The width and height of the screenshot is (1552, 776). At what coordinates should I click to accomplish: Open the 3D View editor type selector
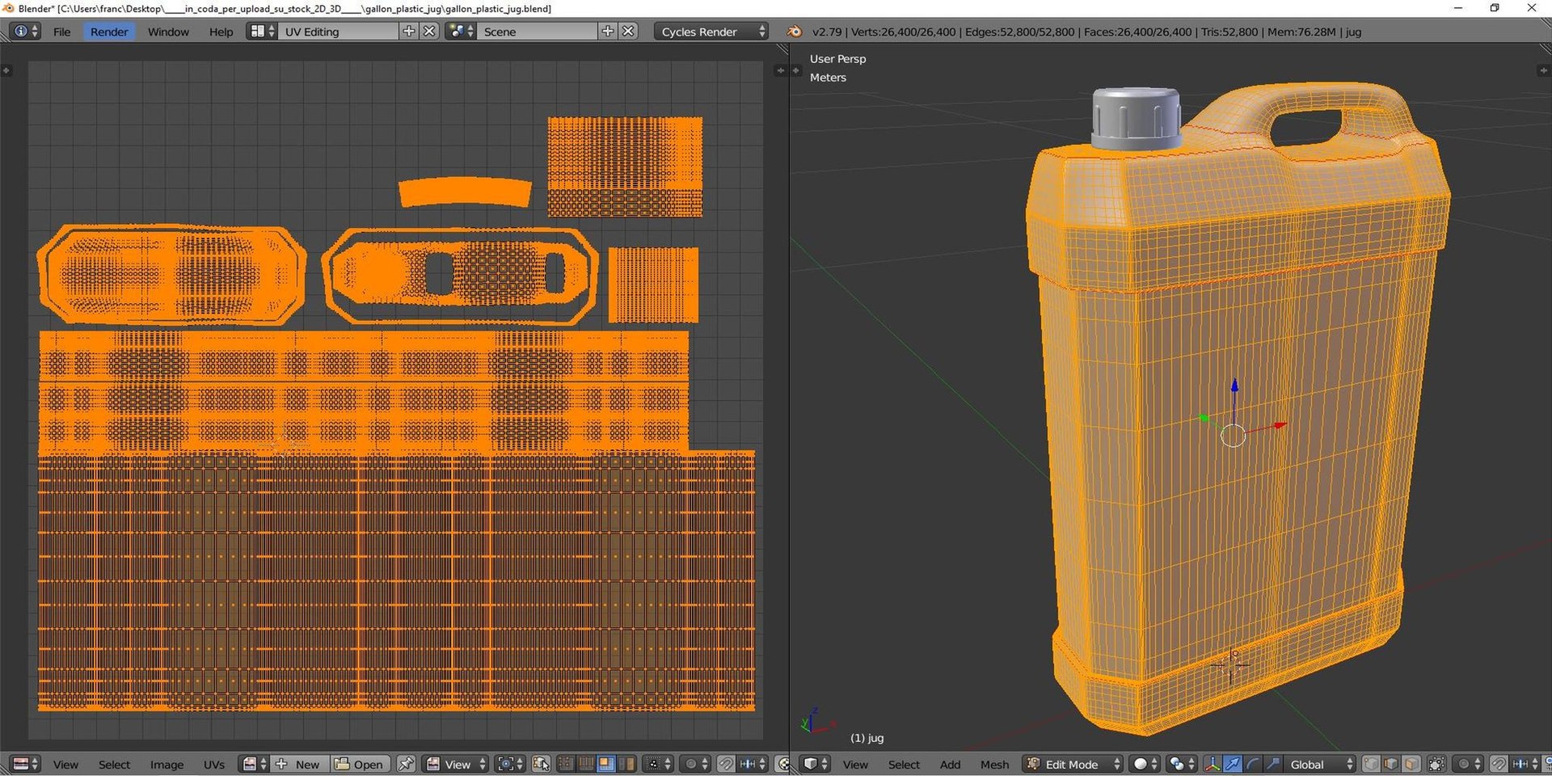click(x=815, y=764)
